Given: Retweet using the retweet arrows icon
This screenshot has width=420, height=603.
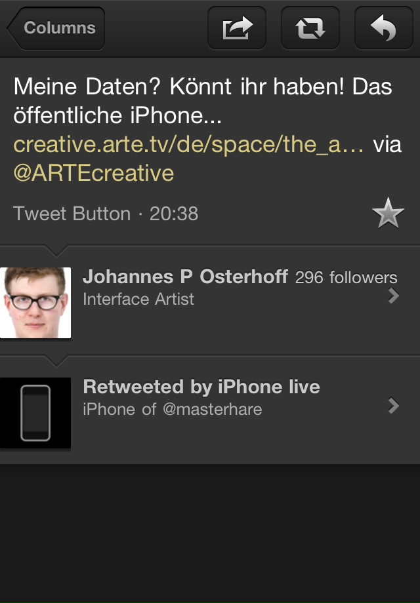Looking at the screenshot, I should [x=310, y=28].
